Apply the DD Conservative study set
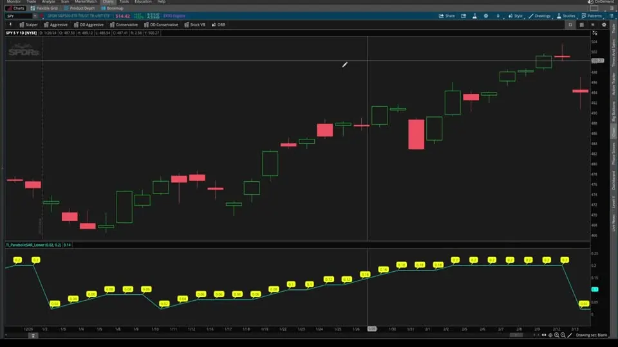This screenshot has width=618, height=347. tap(161, 25)
